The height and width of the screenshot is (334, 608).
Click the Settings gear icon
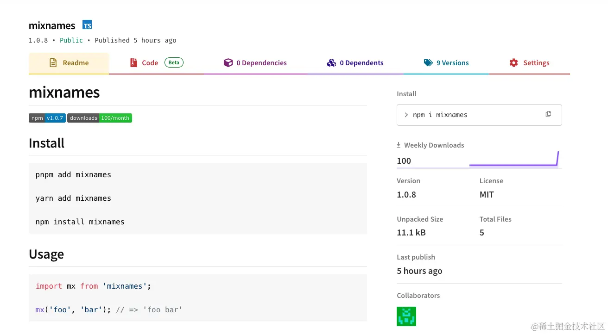click(514, 63)
